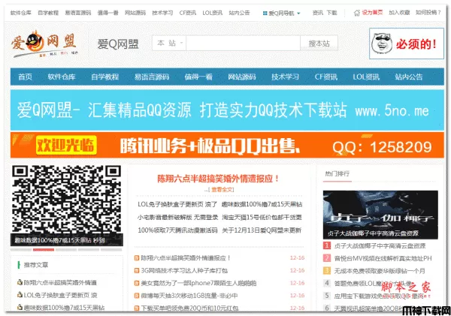Viewport: 451px width, 316px height.
Task: Click orange icon beside 3G网络技术学习达人种子库打包
Action: click(137, 271)
